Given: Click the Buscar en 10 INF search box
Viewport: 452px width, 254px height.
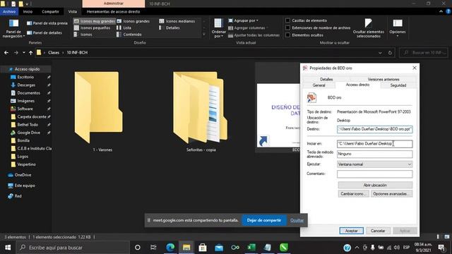Looking at the screenshot, I should [x=424, y=53].
